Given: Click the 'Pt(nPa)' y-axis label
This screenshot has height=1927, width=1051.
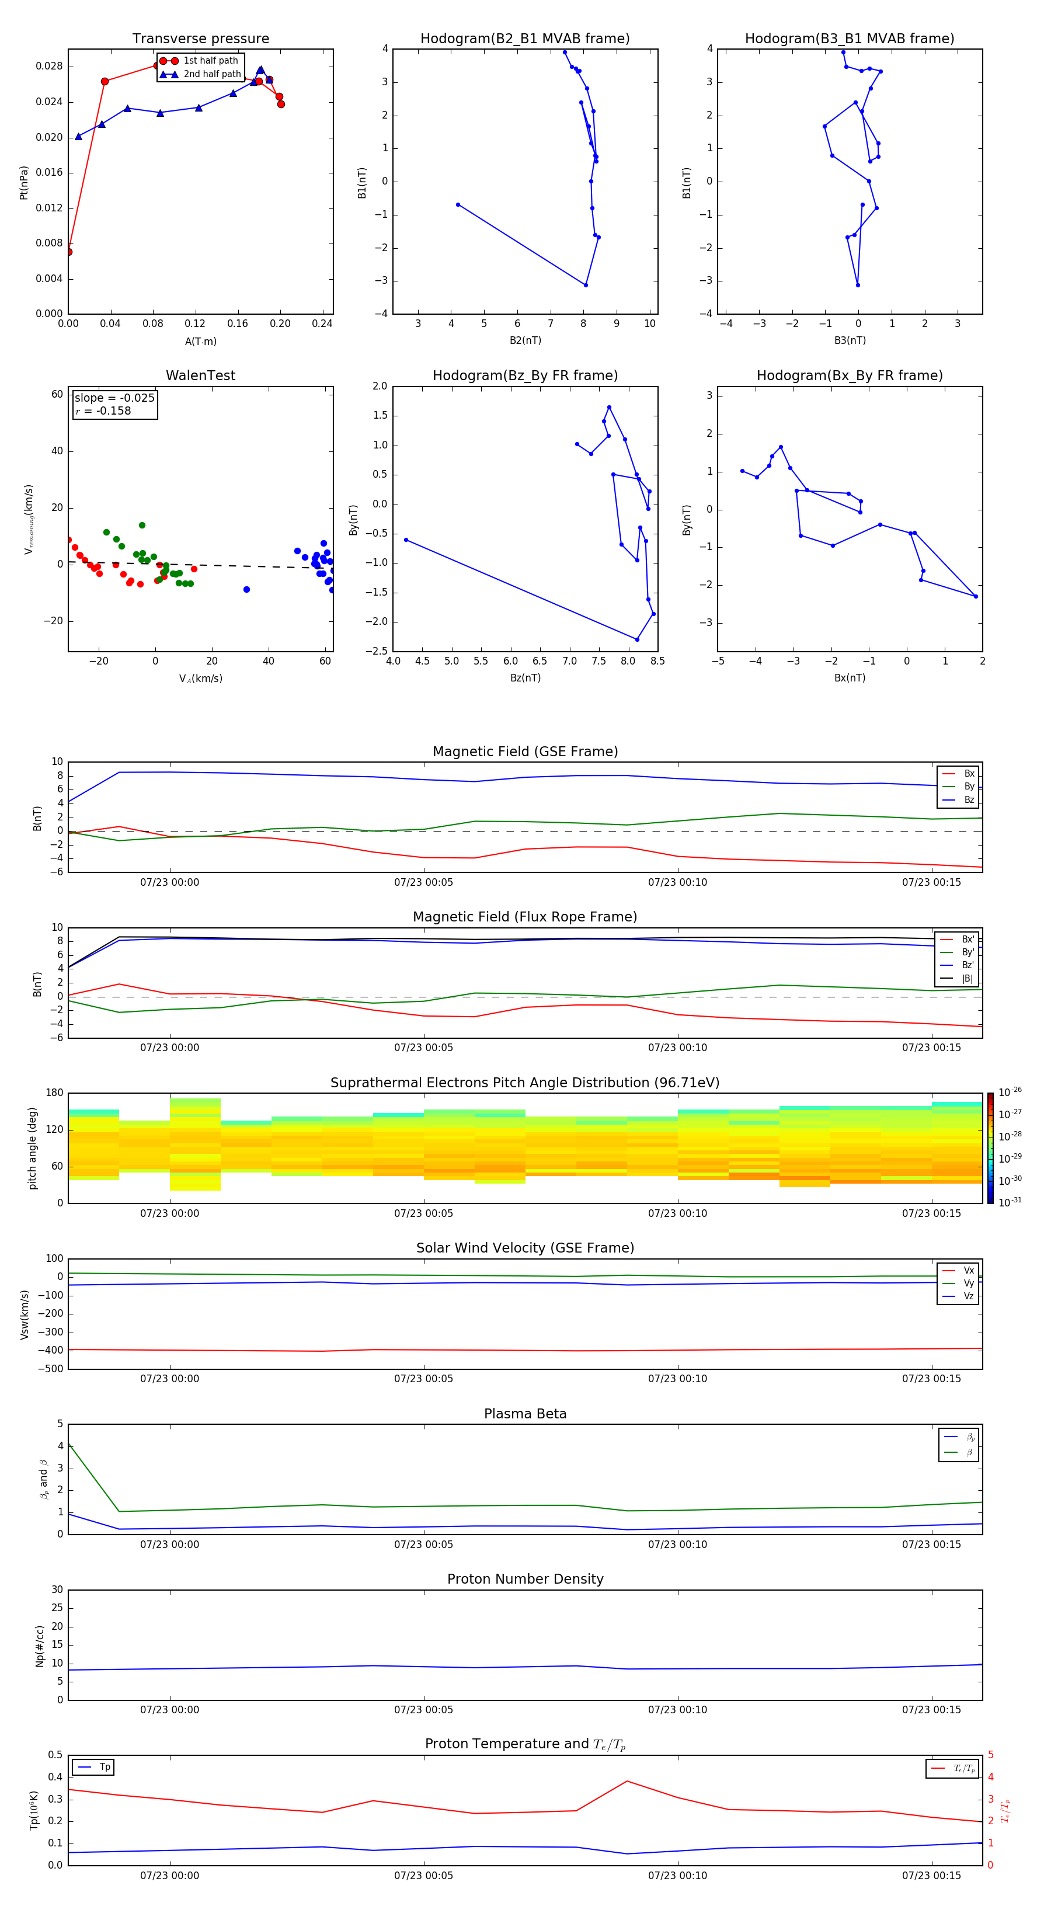Looking at the screenshot, I should click(x=24, y=183).
